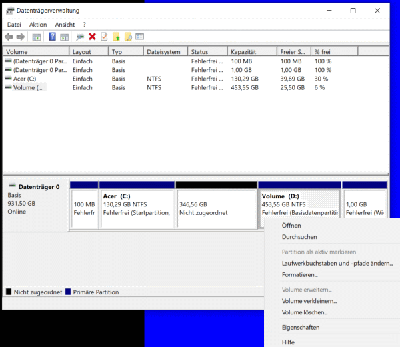Toggle the console tree toolbar icon
This screenshot has width=400, height=347.
[x=37, y=37]
